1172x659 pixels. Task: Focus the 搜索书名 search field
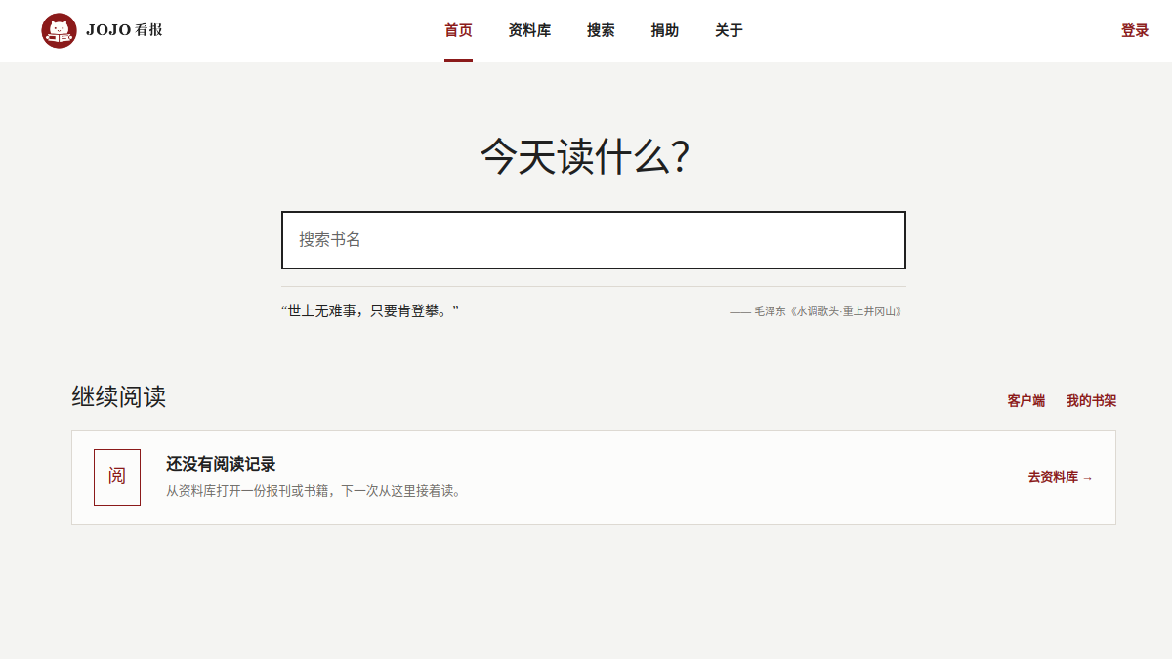click(x=594, y=240)
